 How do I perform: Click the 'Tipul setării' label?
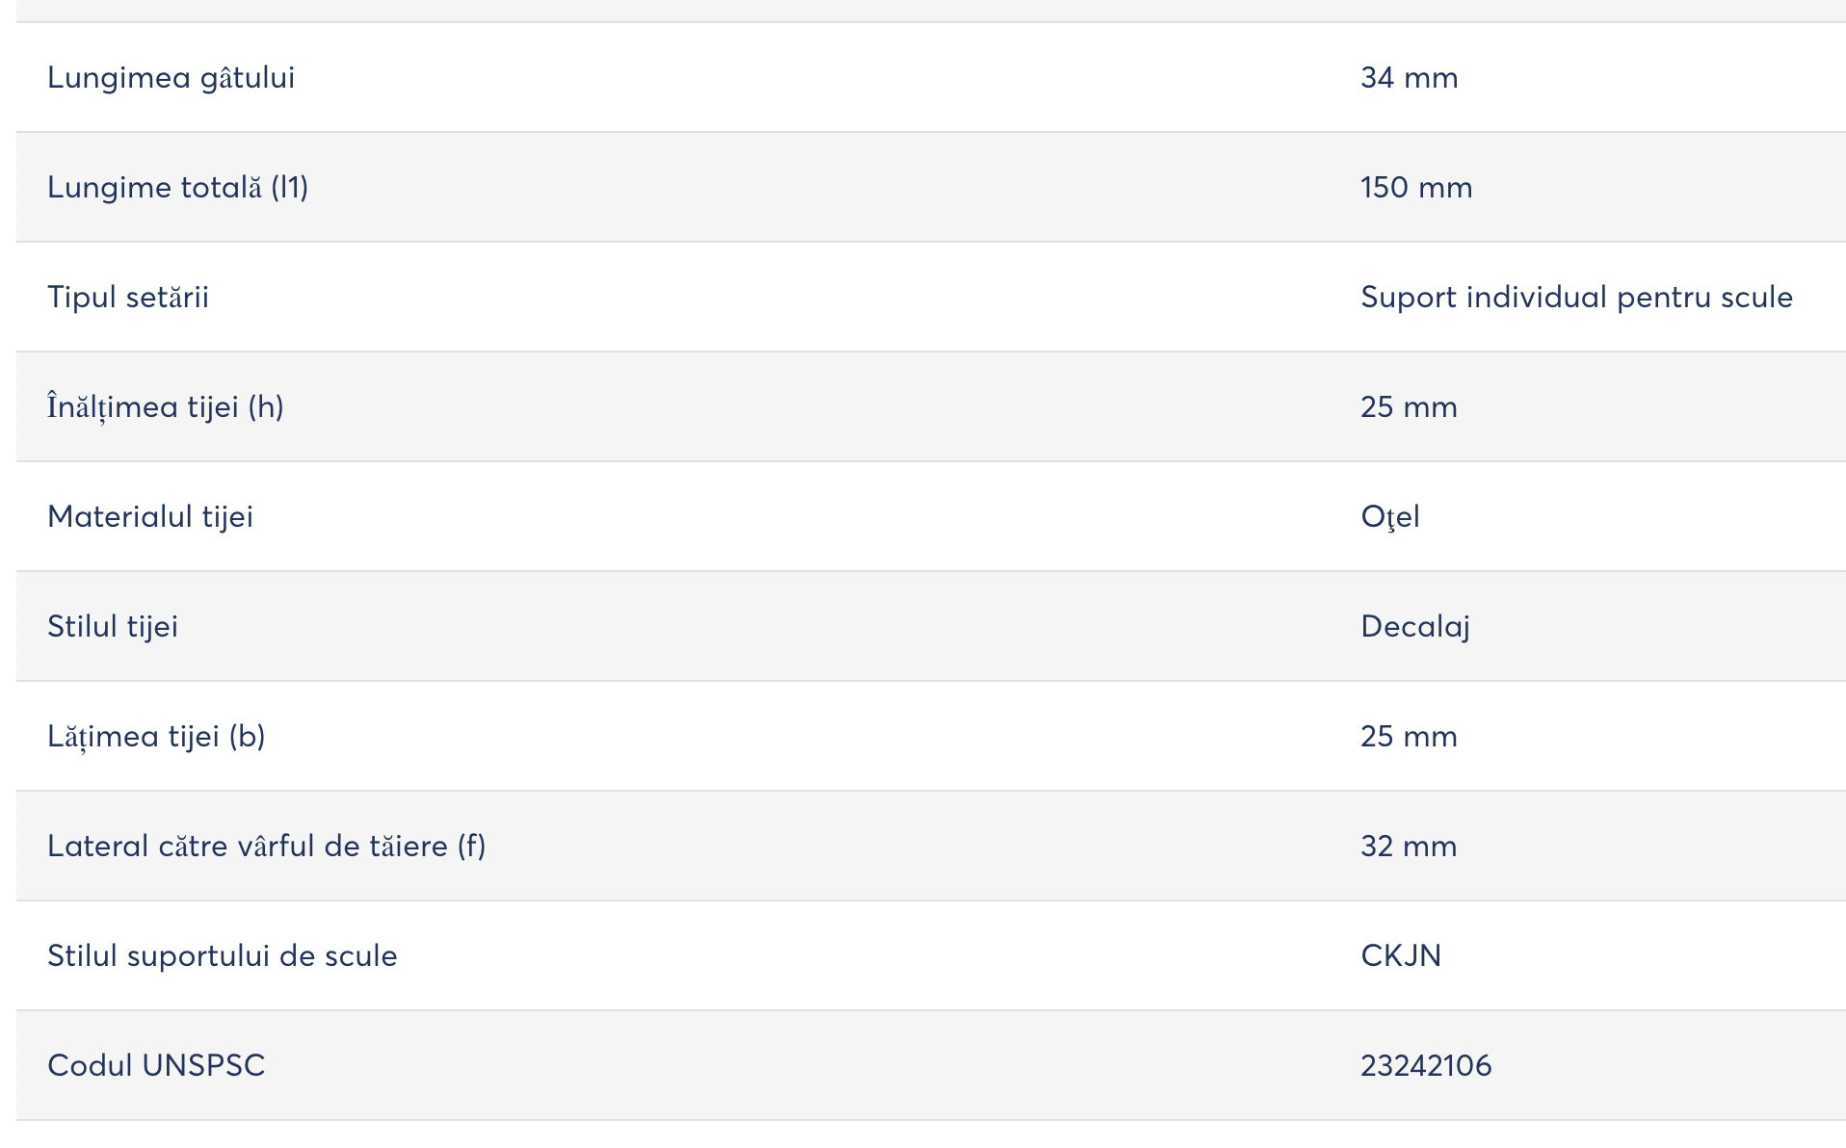tap(128, 297)
